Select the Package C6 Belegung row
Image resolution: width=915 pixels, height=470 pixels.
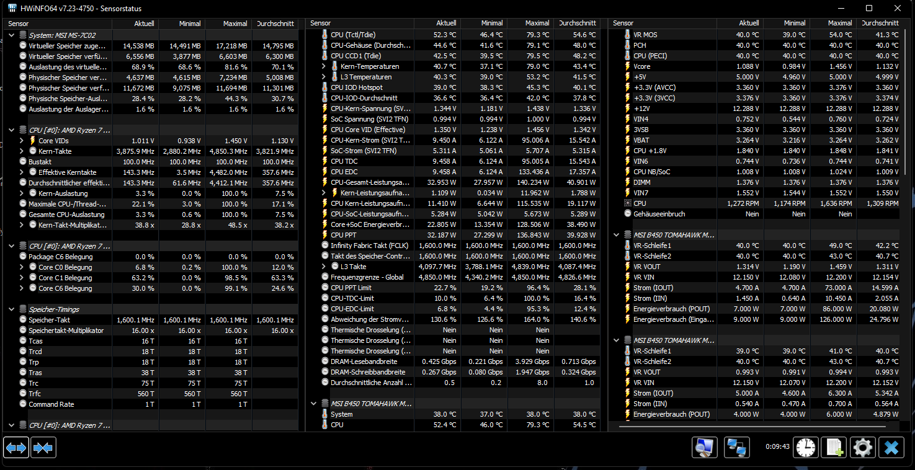[151, 257]
